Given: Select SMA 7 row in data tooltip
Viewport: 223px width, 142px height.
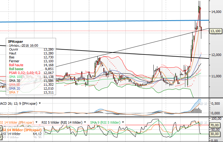Looking at the screenshot, I should [14, 92].
